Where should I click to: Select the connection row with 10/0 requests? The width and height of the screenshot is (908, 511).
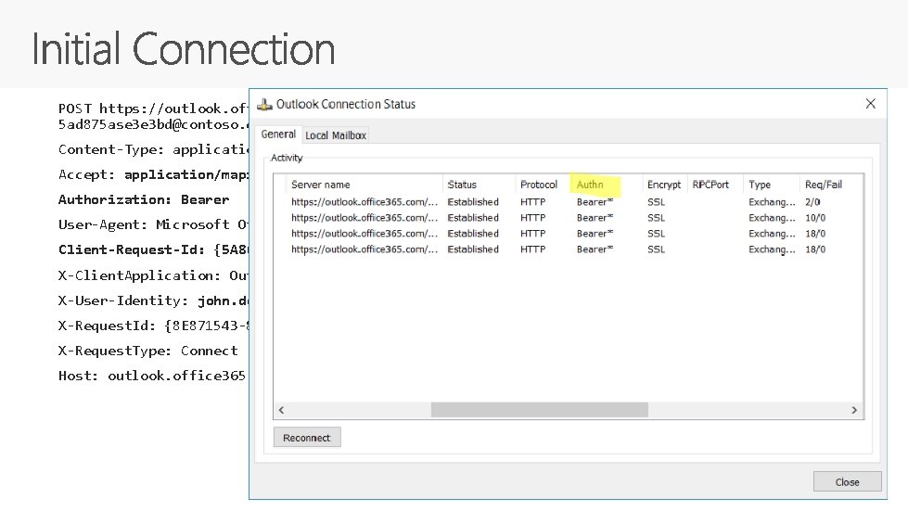(x=568, y=218)
